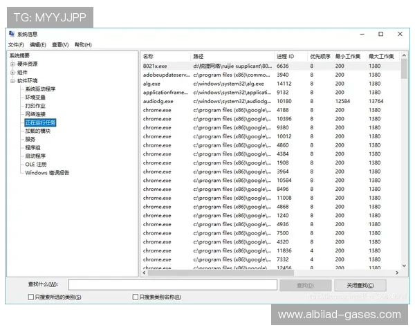Toggle 只搜索类别名称 checkbox

[134, 297]
